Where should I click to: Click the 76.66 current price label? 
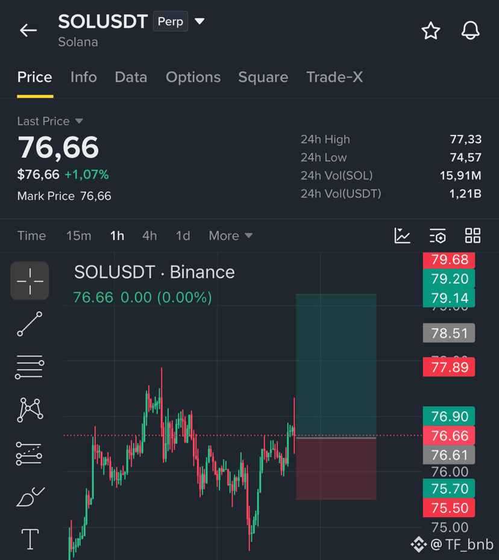coord(449,436)
